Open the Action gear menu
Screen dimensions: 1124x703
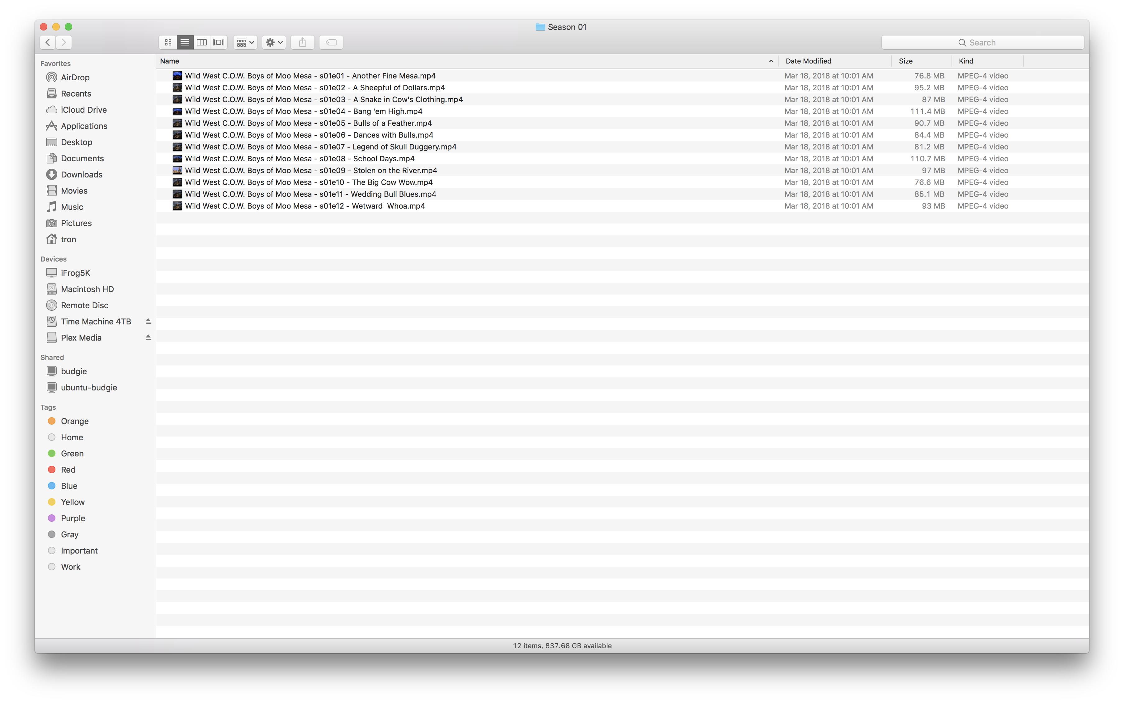273,42
